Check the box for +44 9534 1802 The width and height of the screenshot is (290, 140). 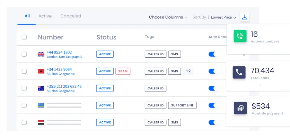(x=24, y=54)
